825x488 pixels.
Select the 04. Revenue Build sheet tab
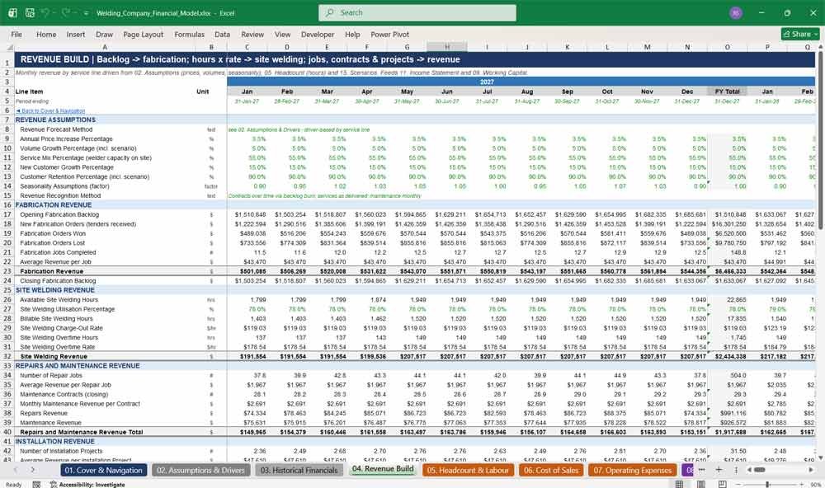point(383,469)
